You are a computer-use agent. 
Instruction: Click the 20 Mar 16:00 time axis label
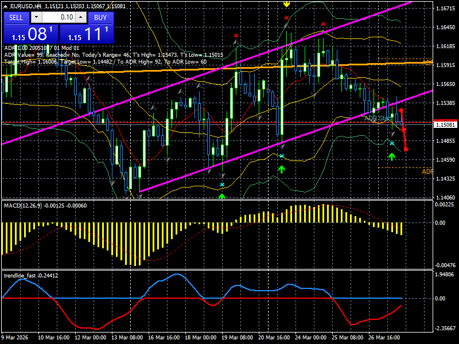(274, 337)
